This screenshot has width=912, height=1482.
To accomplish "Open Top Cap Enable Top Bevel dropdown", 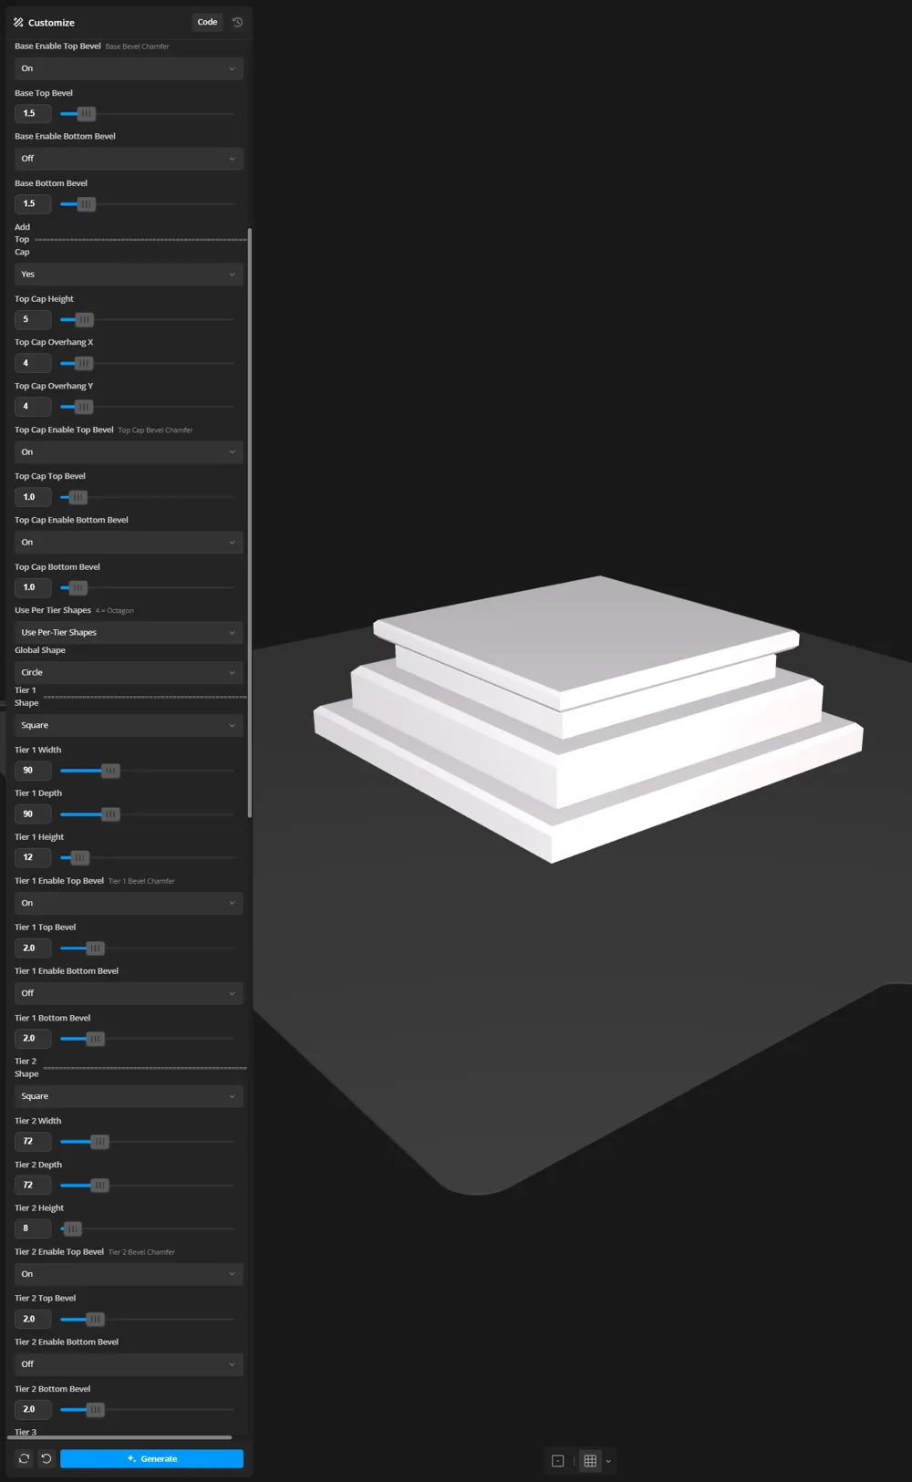I will pos(129,452).
